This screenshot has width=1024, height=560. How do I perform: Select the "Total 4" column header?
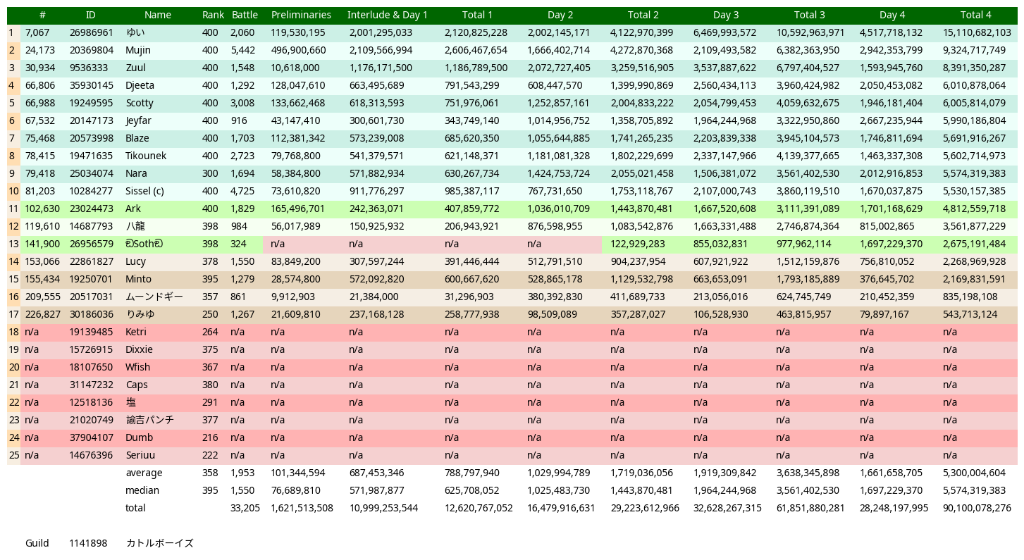(x=975, y=15)
